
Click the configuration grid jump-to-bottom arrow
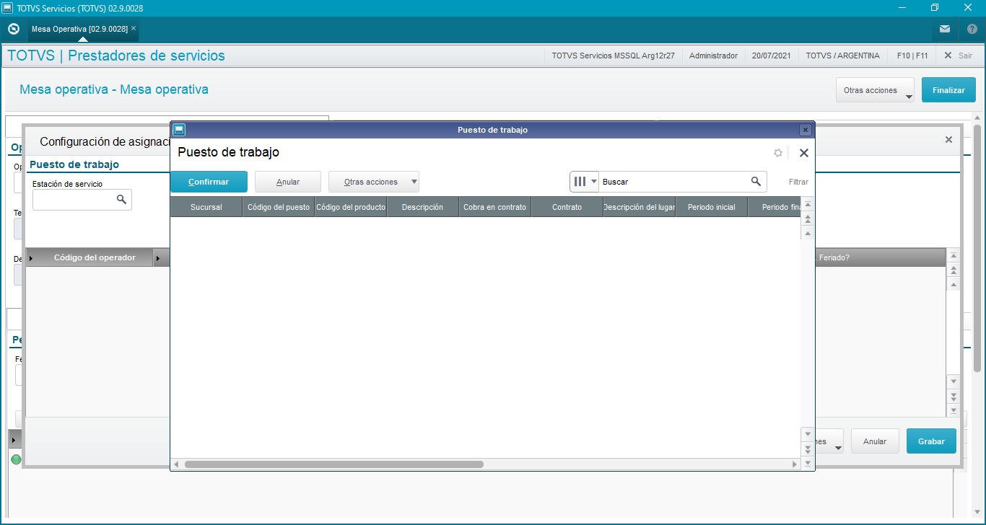954,410
